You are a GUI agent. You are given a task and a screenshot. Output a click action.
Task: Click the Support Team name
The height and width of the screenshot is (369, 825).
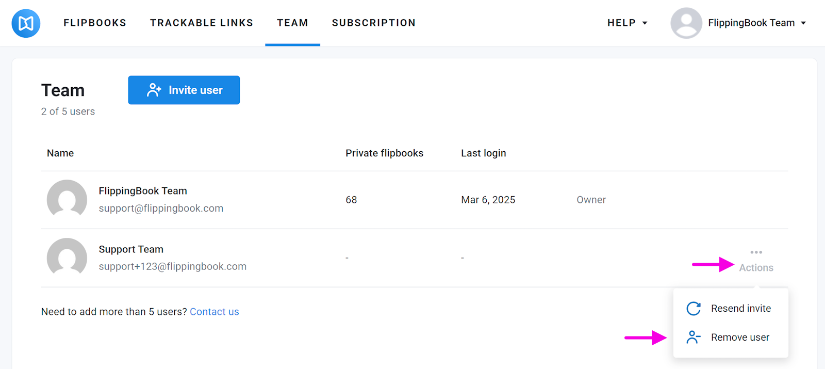pos(131,249)
